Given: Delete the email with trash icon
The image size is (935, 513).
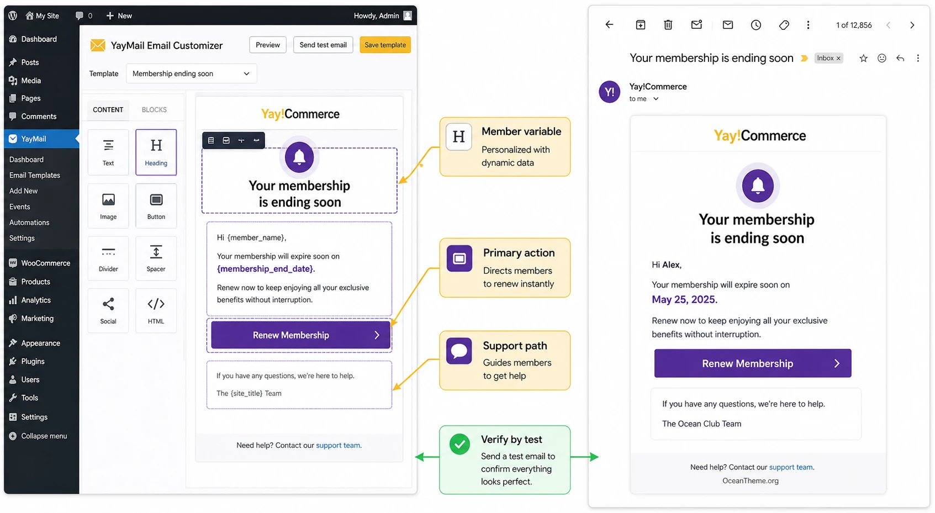Looking at the screenshot, I should click(x=668, y=25).
